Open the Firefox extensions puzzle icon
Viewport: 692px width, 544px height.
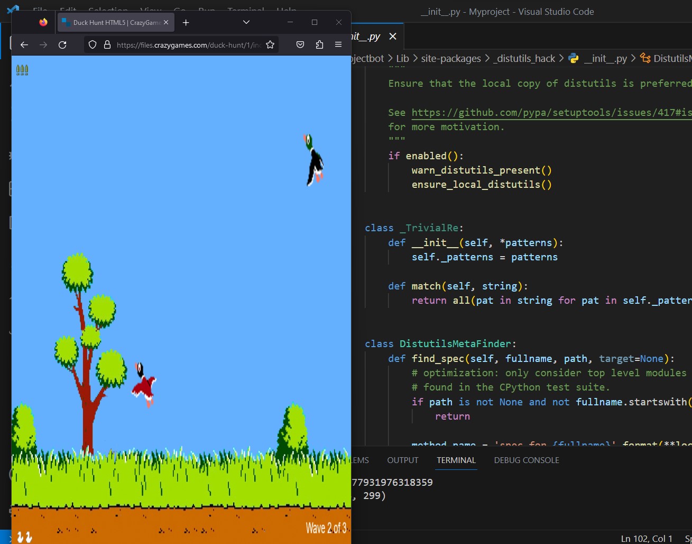coord(319,45)
